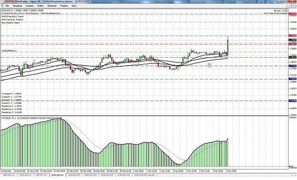This screenshot has width=297, height=180.
Task: Click the 3 Mar 13:00 time label
Action: point(231,171)
